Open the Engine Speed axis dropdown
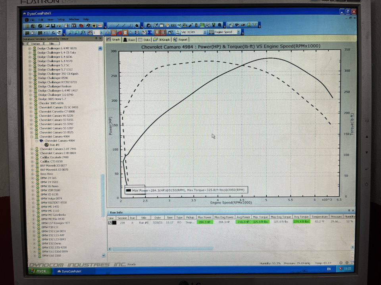The image size is (381, 285). pyautogui.click(x=239, y=32)
